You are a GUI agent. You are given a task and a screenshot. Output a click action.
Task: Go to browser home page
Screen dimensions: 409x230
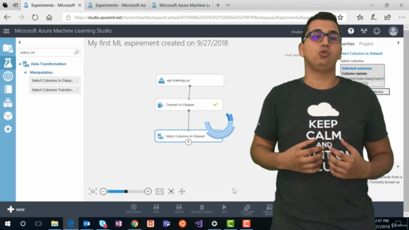49,17
